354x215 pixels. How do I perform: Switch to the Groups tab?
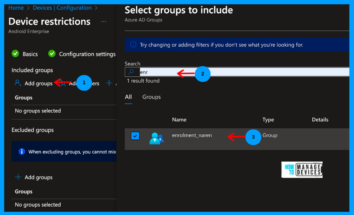(152, 97)
